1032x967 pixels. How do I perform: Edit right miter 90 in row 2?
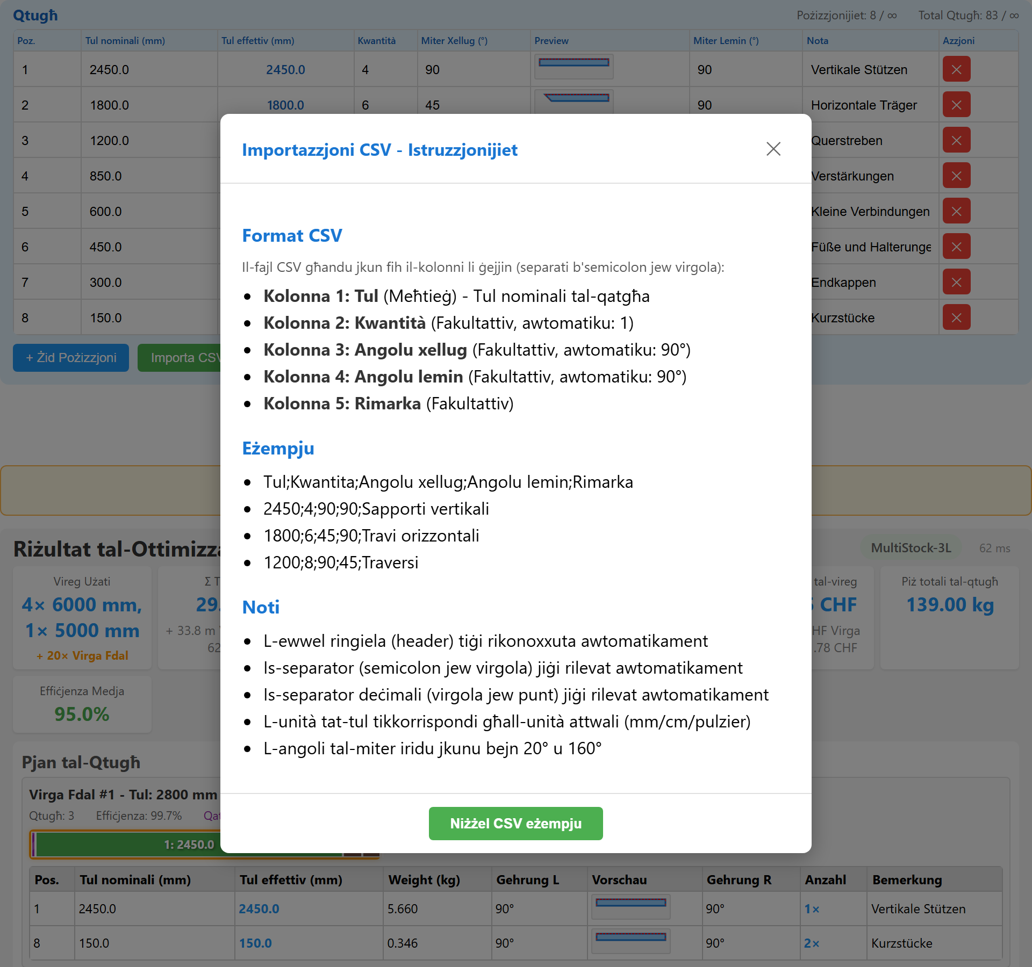(x=746, y=105)
